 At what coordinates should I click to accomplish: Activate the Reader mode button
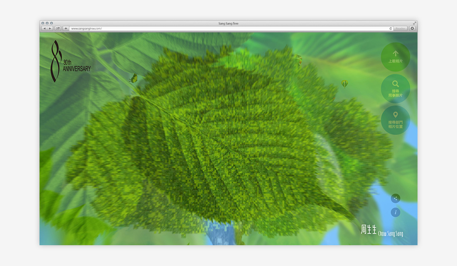tap(400, 28)
